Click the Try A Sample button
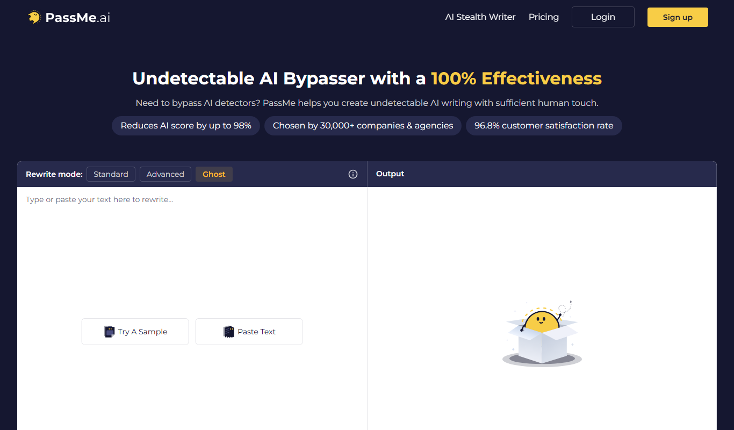This screenshot has width=734, height=430. click(x=135, y=332)
